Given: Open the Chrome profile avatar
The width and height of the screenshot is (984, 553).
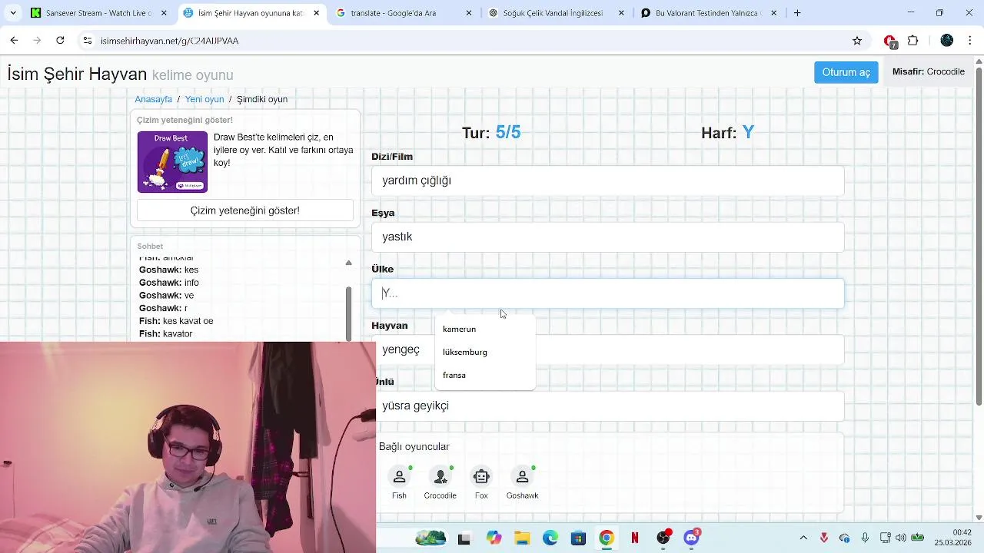Looking at the screenshot, I should [947, 41].
